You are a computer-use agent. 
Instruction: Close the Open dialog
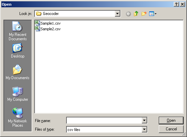point(182,4)
